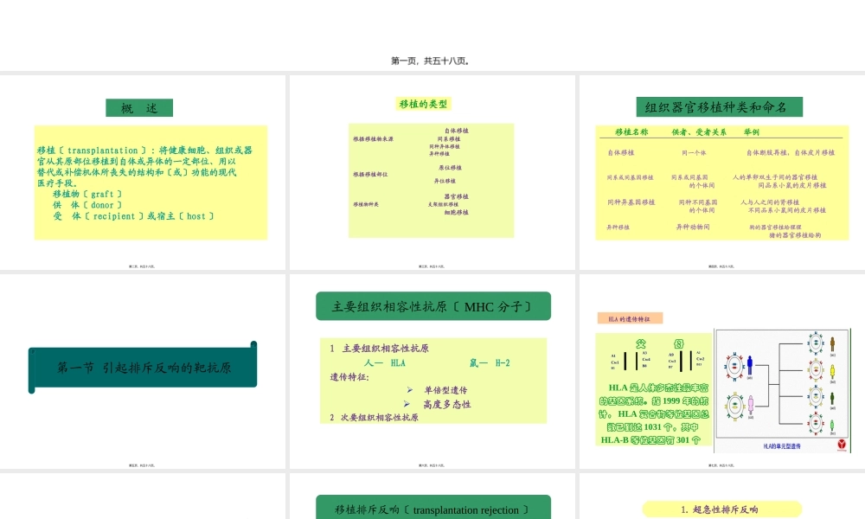Select the pink mother figure in the HLA diagram
The image size is (865, 519).
tap(750, 404)
